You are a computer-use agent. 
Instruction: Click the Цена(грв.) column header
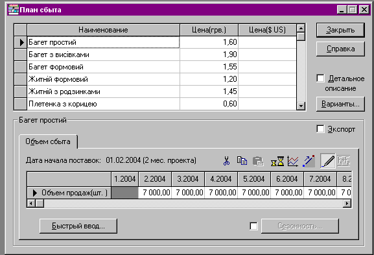[209, 30]
